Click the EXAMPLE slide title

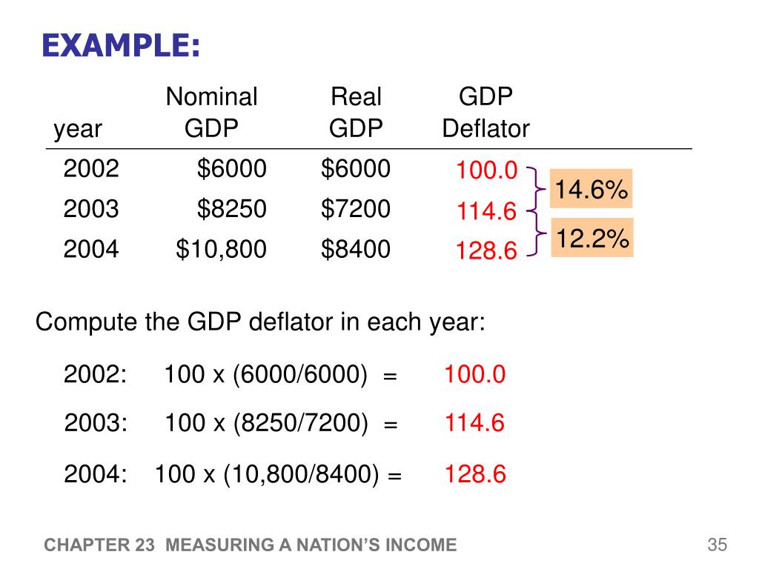click(120, 46)
